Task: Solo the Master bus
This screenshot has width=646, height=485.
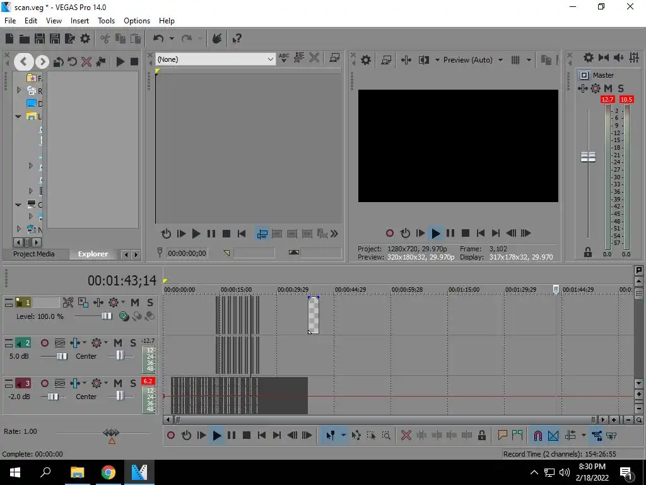Action: coord(621,88)
